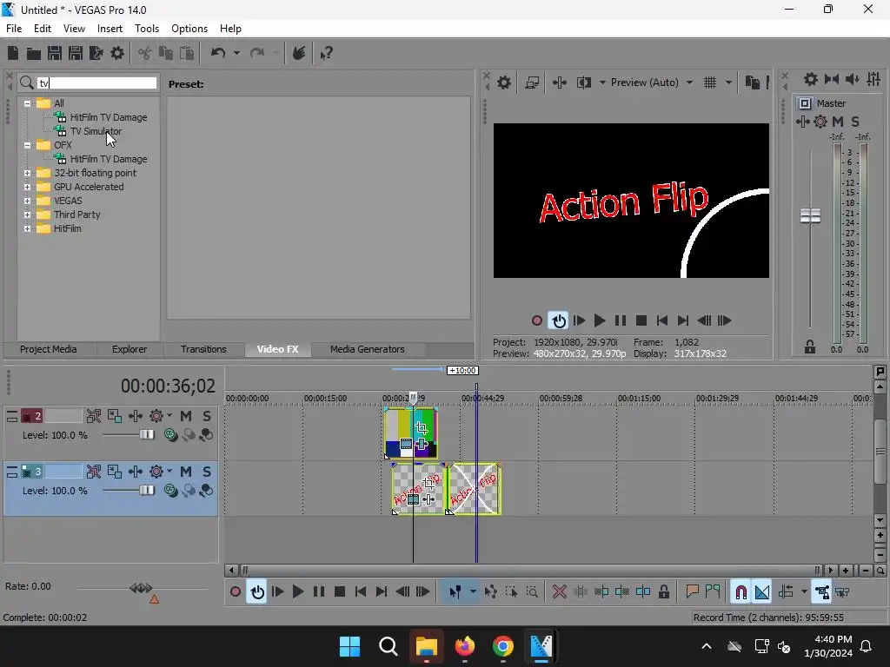
Task: Delete selection with red X icon
Action: point(560,592)
